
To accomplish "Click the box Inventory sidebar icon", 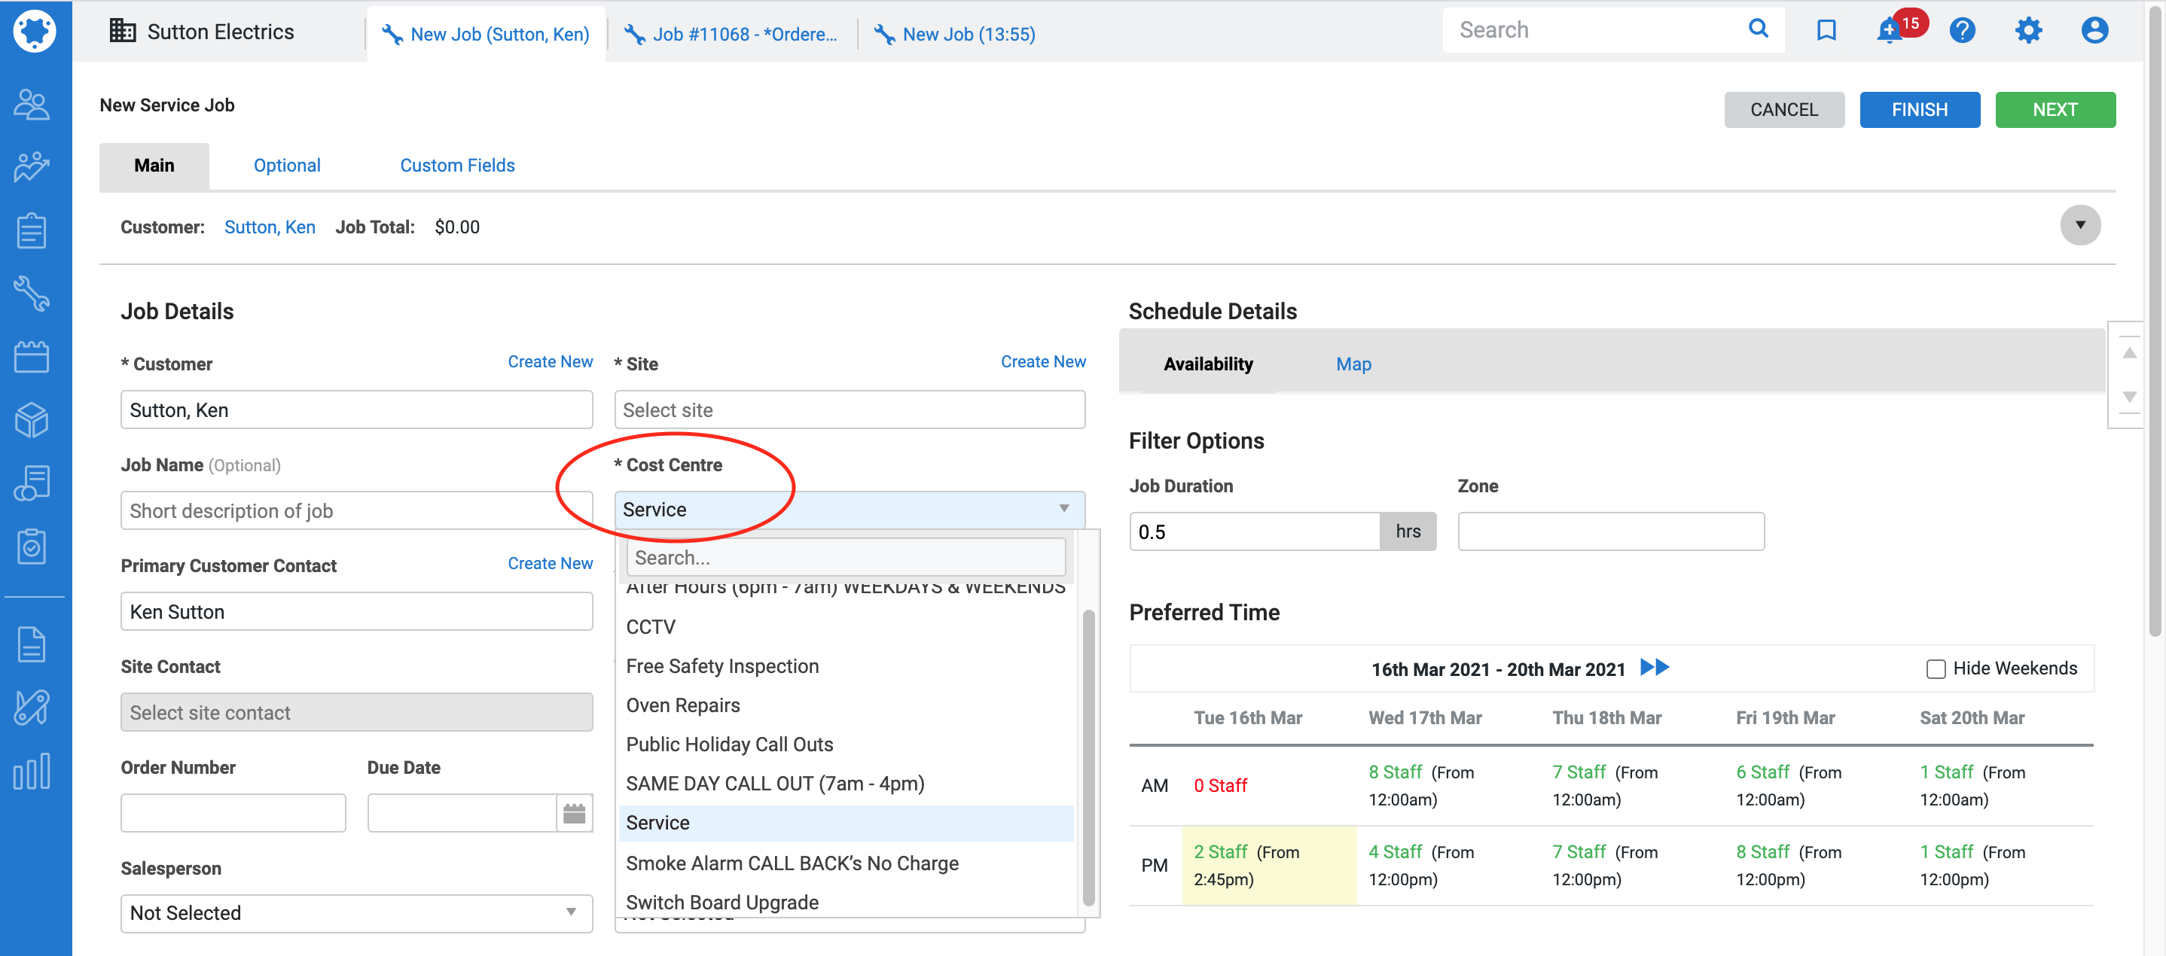I will [32, 419].
